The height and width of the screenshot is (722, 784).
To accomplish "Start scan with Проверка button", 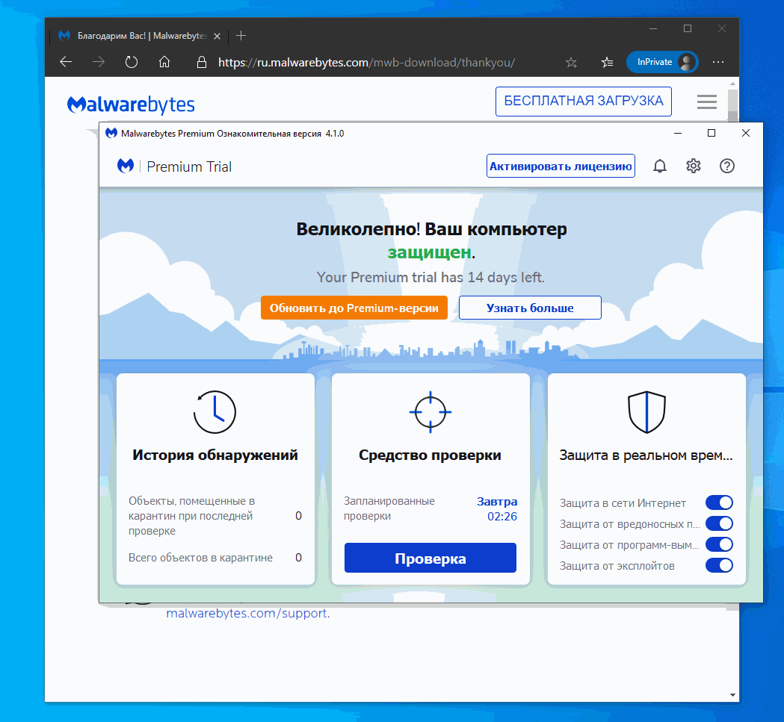I will click(430, 558).
